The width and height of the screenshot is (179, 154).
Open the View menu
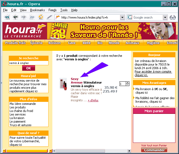click(23, 10)
